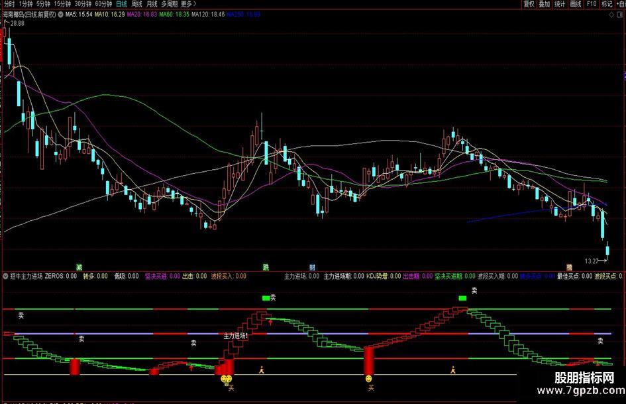
Task: Click the 13.27 low price label
Action: click(x=592, y=261)
